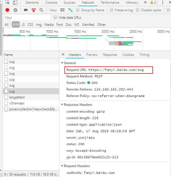Switch to the Preview tab
Image resolution: width=171 pixels, height=177 pixels.
click(92, 55)
